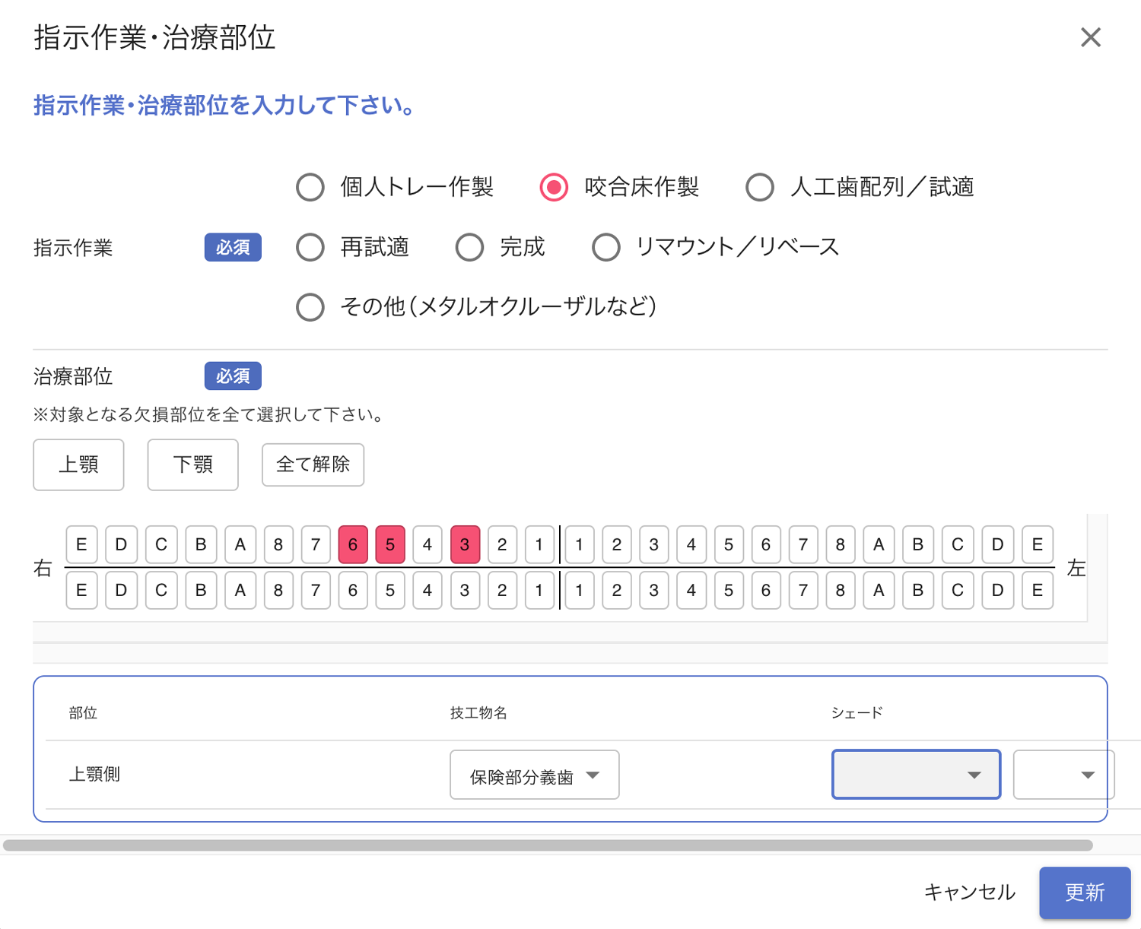Toggle upper right tooth 4

427,544
